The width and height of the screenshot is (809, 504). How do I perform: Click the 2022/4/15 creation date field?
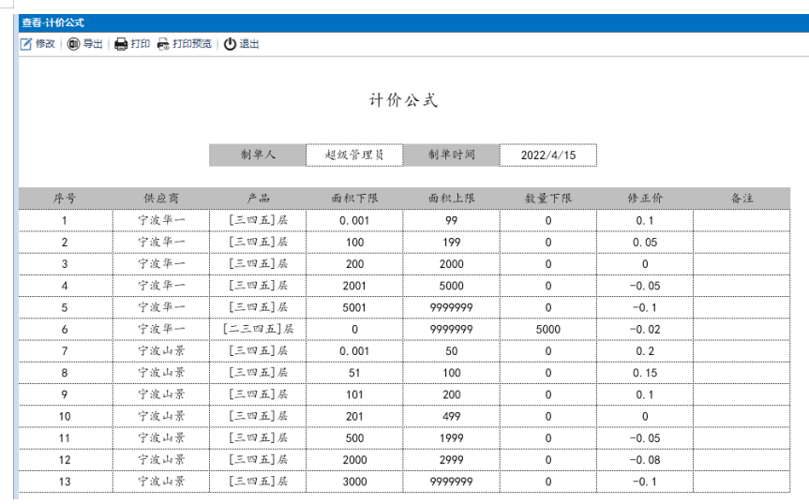point(547,155)
